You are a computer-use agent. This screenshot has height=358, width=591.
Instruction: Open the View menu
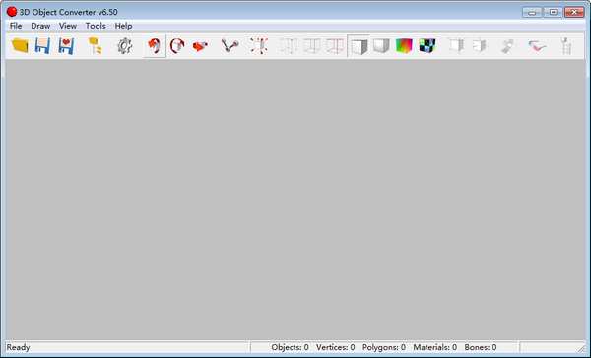[x=68, y=26]
